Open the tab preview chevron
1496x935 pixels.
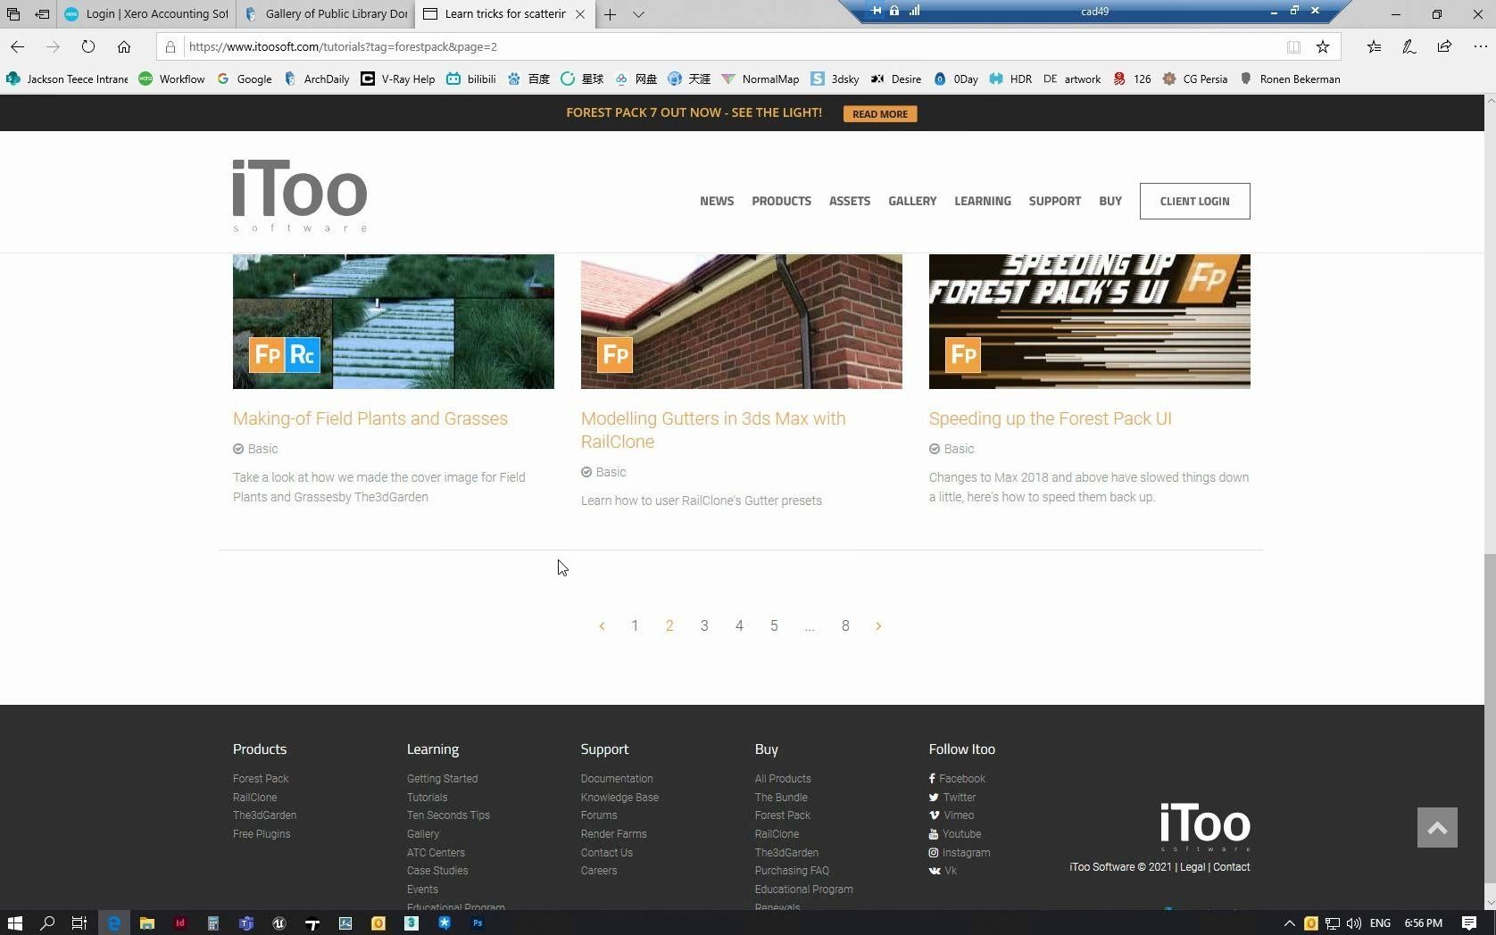click(x=638, y=14)
